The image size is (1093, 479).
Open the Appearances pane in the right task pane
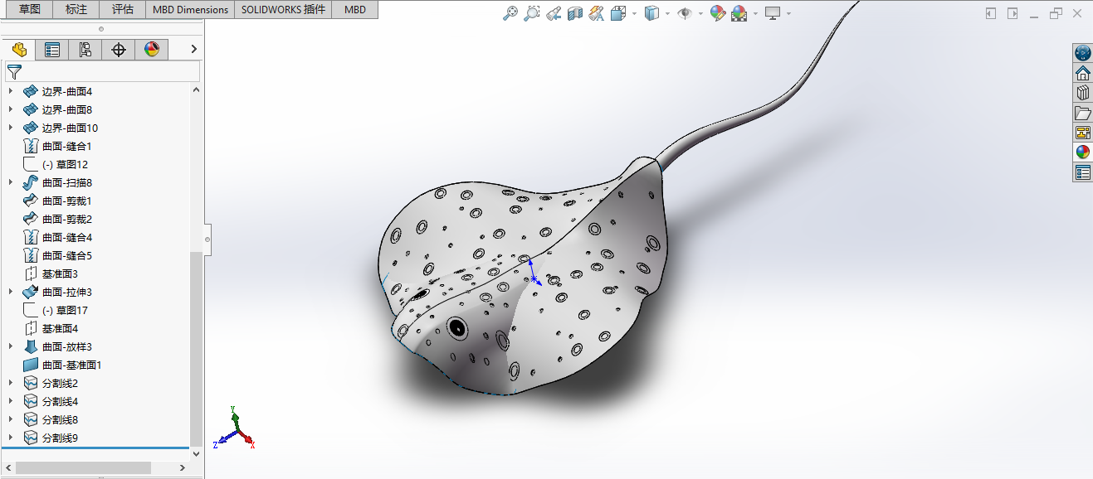1083,152
